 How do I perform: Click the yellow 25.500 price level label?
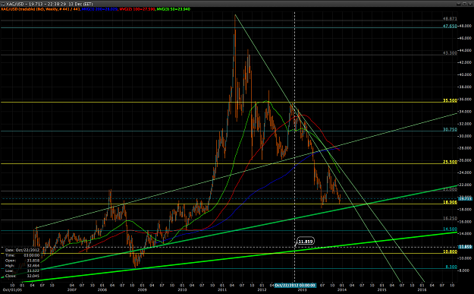tap(450, 162)
